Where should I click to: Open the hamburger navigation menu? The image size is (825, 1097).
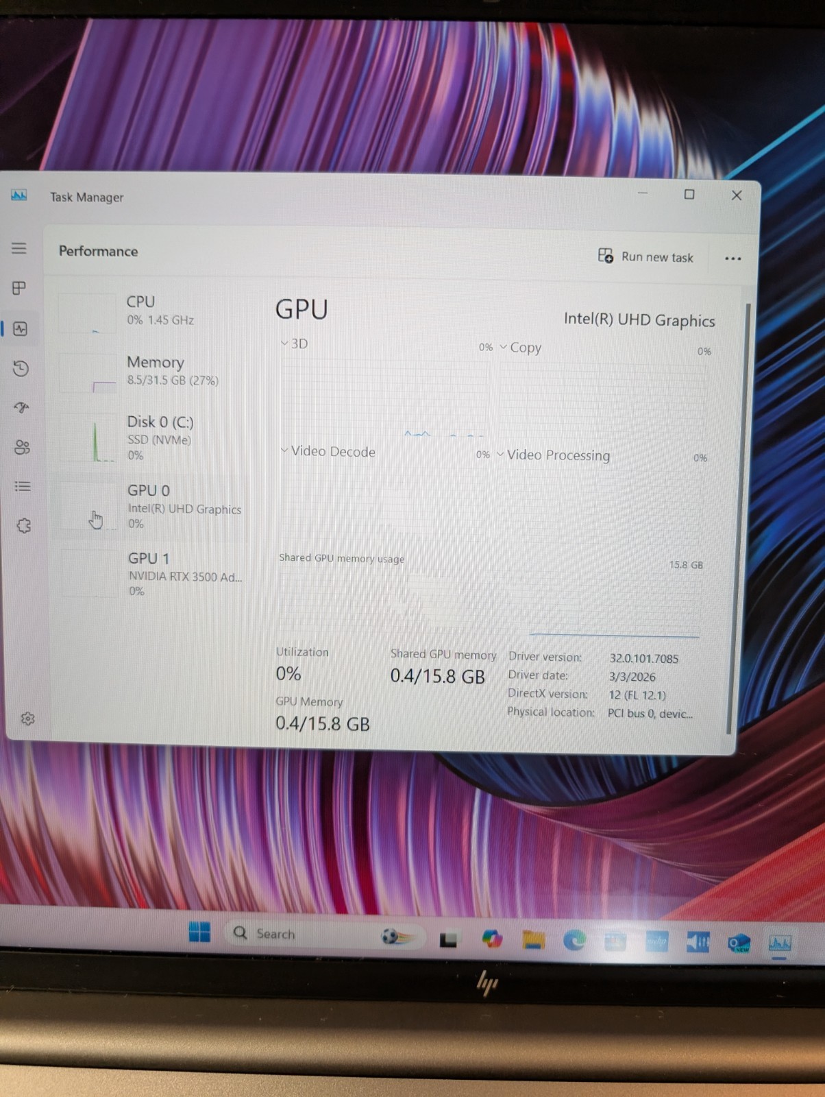coord(19,248)
